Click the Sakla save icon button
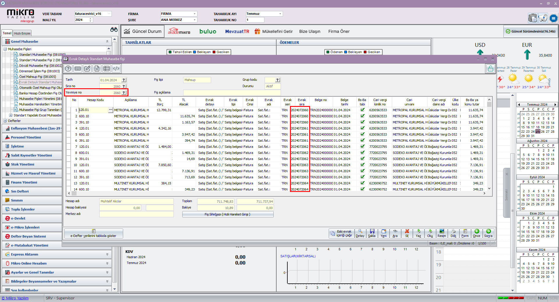Viewport: 559px width, 302px height. pyautogui.click(x=372, y=233)
